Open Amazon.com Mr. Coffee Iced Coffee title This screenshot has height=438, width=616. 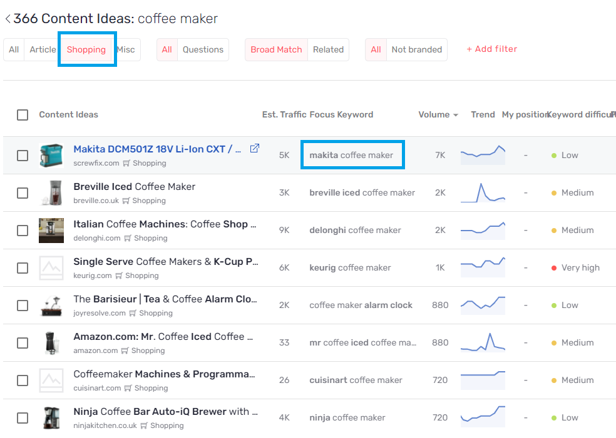pyautogui.click(x=163, y=336)
